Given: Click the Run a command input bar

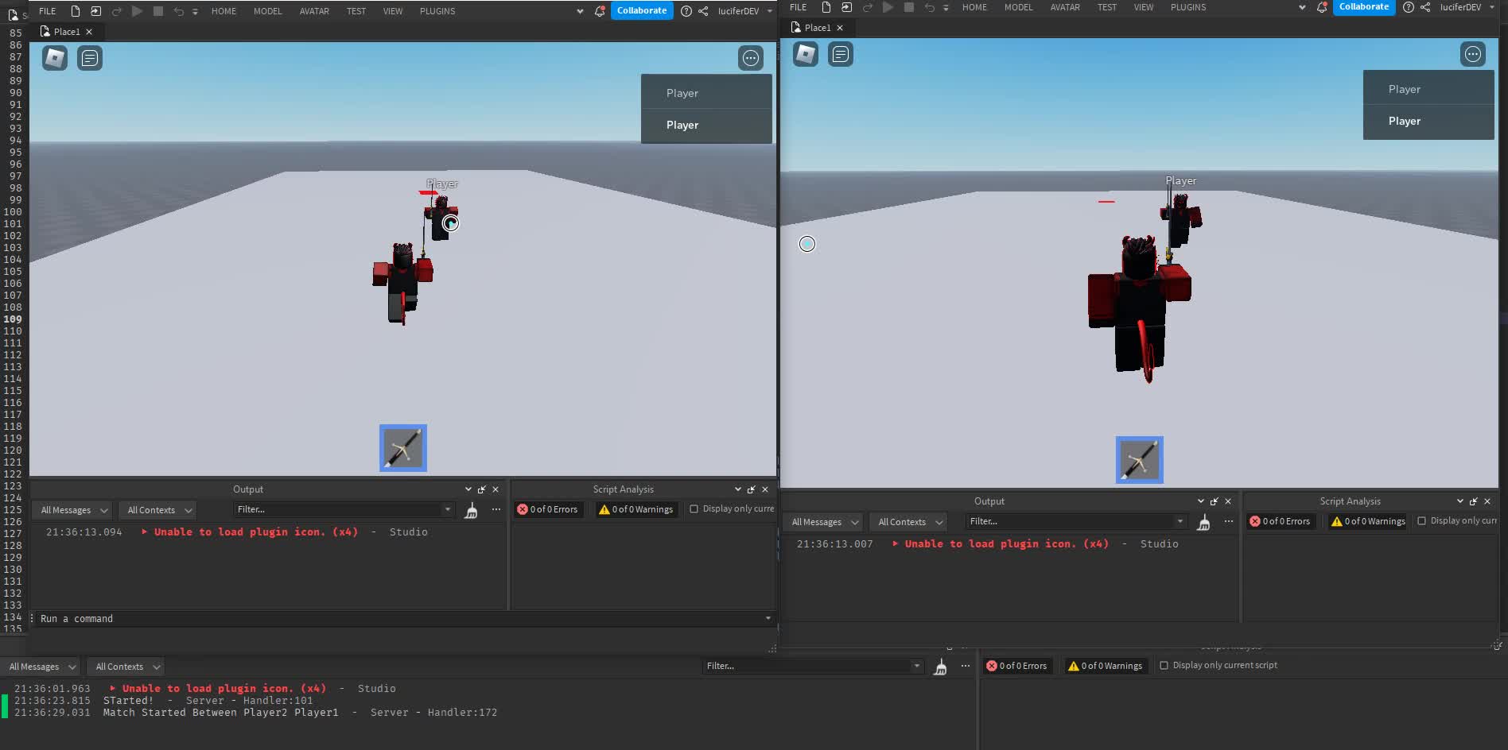Looking at the screenshot, I should 398,619.
